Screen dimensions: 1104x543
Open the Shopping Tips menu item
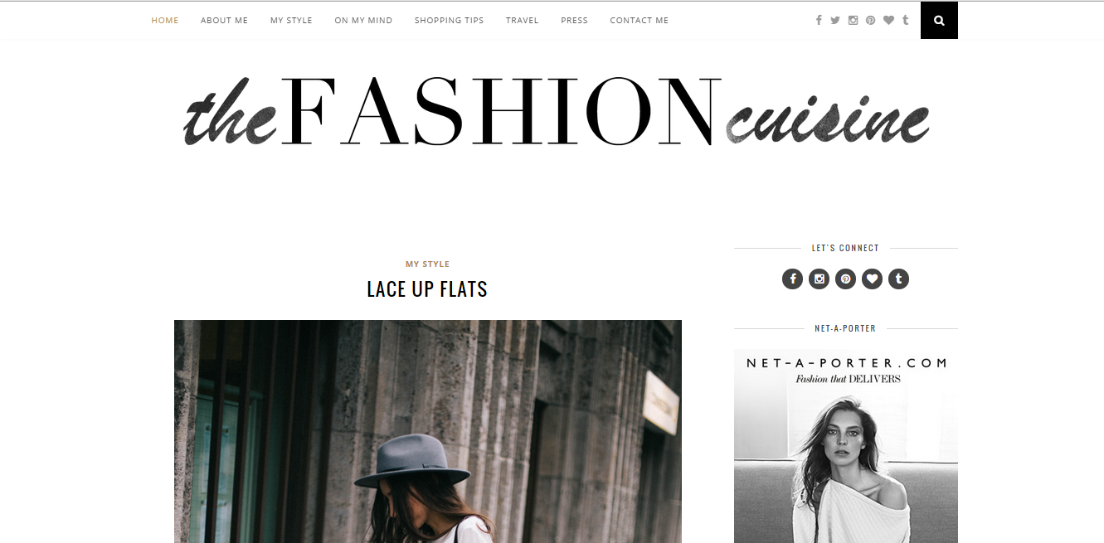(x=449, y=21)
